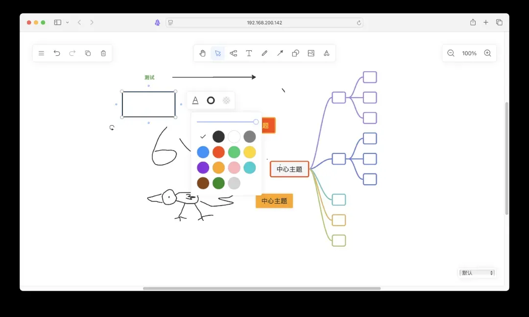Screen dimensions: 529x317
Task: Open the Shapes tool
Action: coord(295,53)
